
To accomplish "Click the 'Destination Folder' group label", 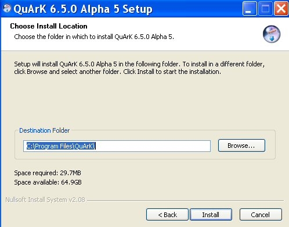I will (44, 130).
